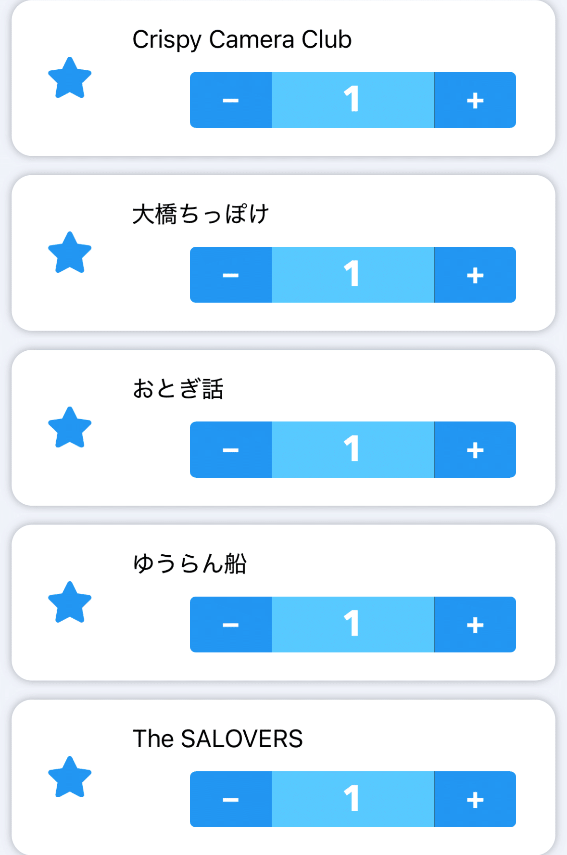The image size is (567, 855).
Task: Toggle favorite star for 大橋ちっぽけ
Action: tap(70, 253)
